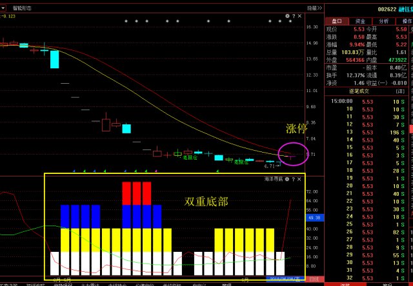Click the 量比 1.61 value

point(401,52)
